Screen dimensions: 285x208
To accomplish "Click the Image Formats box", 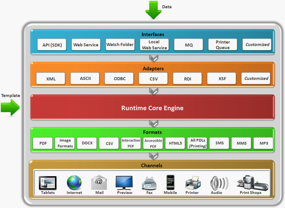I will (x=65, y=143).
